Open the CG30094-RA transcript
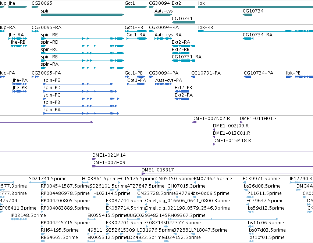Screen dimensions: 313x243 151,31
